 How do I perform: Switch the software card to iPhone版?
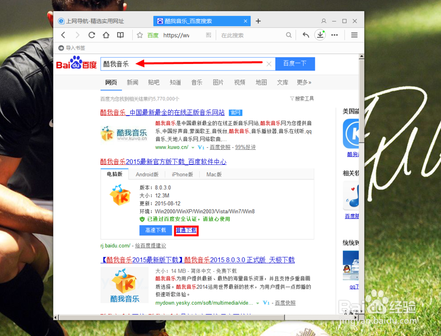(x=183, y=175)
